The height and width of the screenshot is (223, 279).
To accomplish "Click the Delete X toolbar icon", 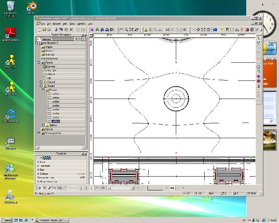I will pos(71,30).
